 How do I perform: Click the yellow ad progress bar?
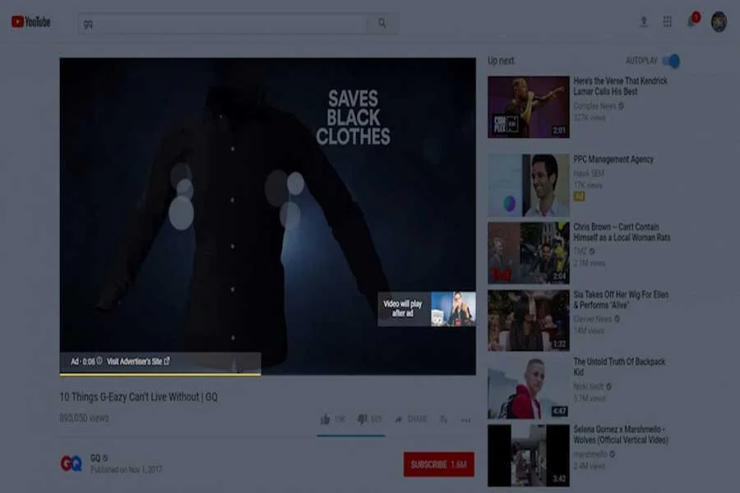click(160, 374)
